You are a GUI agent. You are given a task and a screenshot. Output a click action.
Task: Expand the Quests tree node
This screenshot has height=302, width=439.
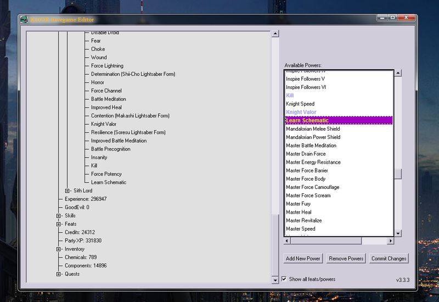pyautogui.click(x=59, y=274)
